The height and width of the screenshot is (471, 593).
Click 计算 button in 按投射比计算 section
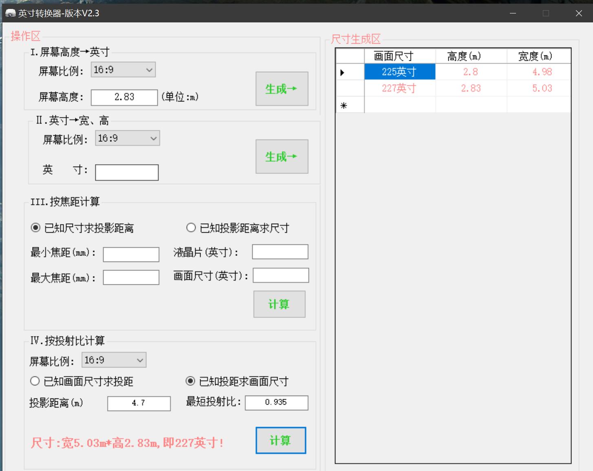(x=281, y=440)
